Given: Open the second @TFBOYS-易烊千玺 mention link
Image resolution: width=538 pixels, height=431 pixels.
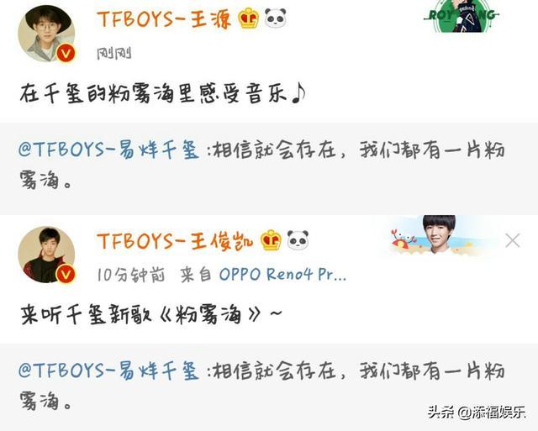Looking at the screenshot, I should [x=108, y=371].
